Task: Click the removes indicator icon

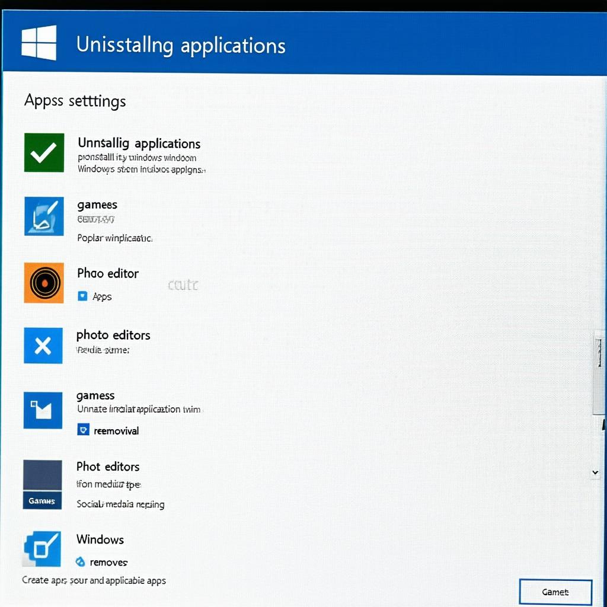Action: tap(81, 561)
